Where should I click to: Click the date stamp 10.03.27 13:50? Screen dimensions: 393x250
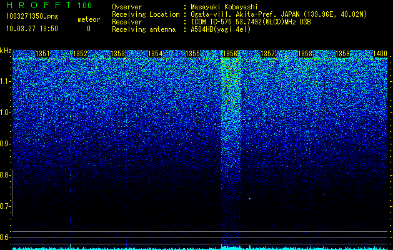coord(32,29)
